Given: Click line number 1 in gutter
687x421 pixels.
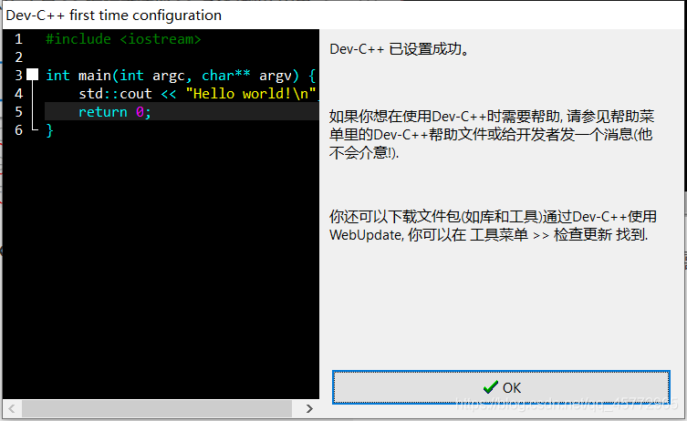Looking at the screenshot, I should [18, 39].
